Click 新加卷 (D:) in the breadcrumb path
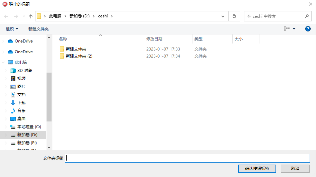This screenshot has height=177, width=316. (80, 16)
